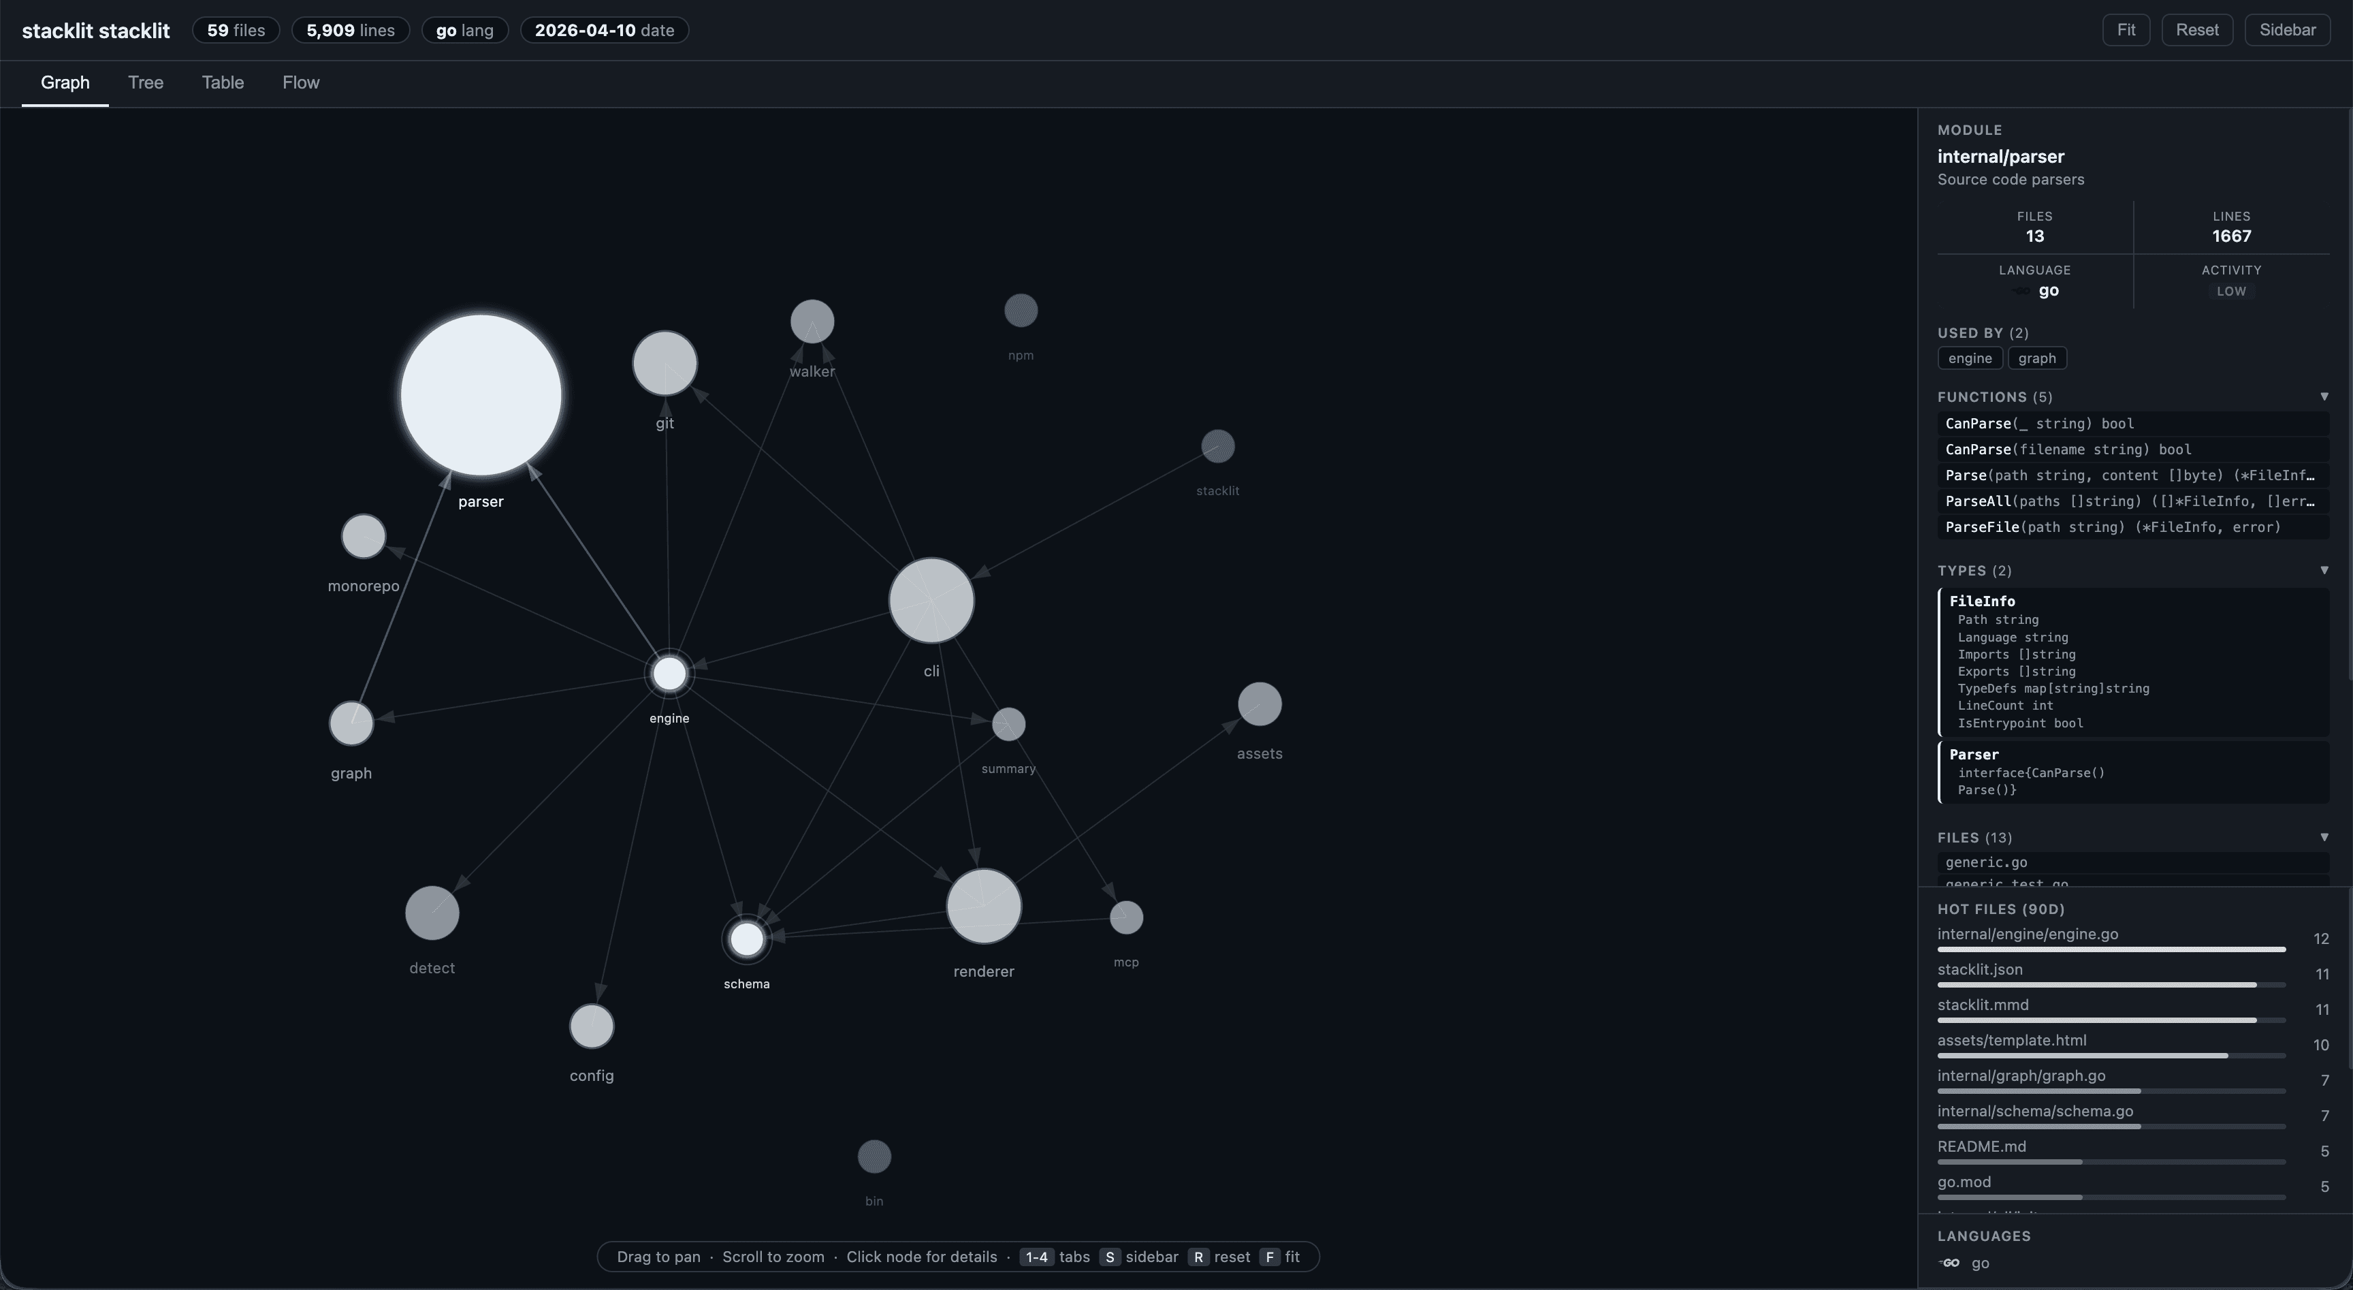The height and width of the screenshot is (1290, 2353).
Task: Open the Flow view tab
Action: (300, 82)
